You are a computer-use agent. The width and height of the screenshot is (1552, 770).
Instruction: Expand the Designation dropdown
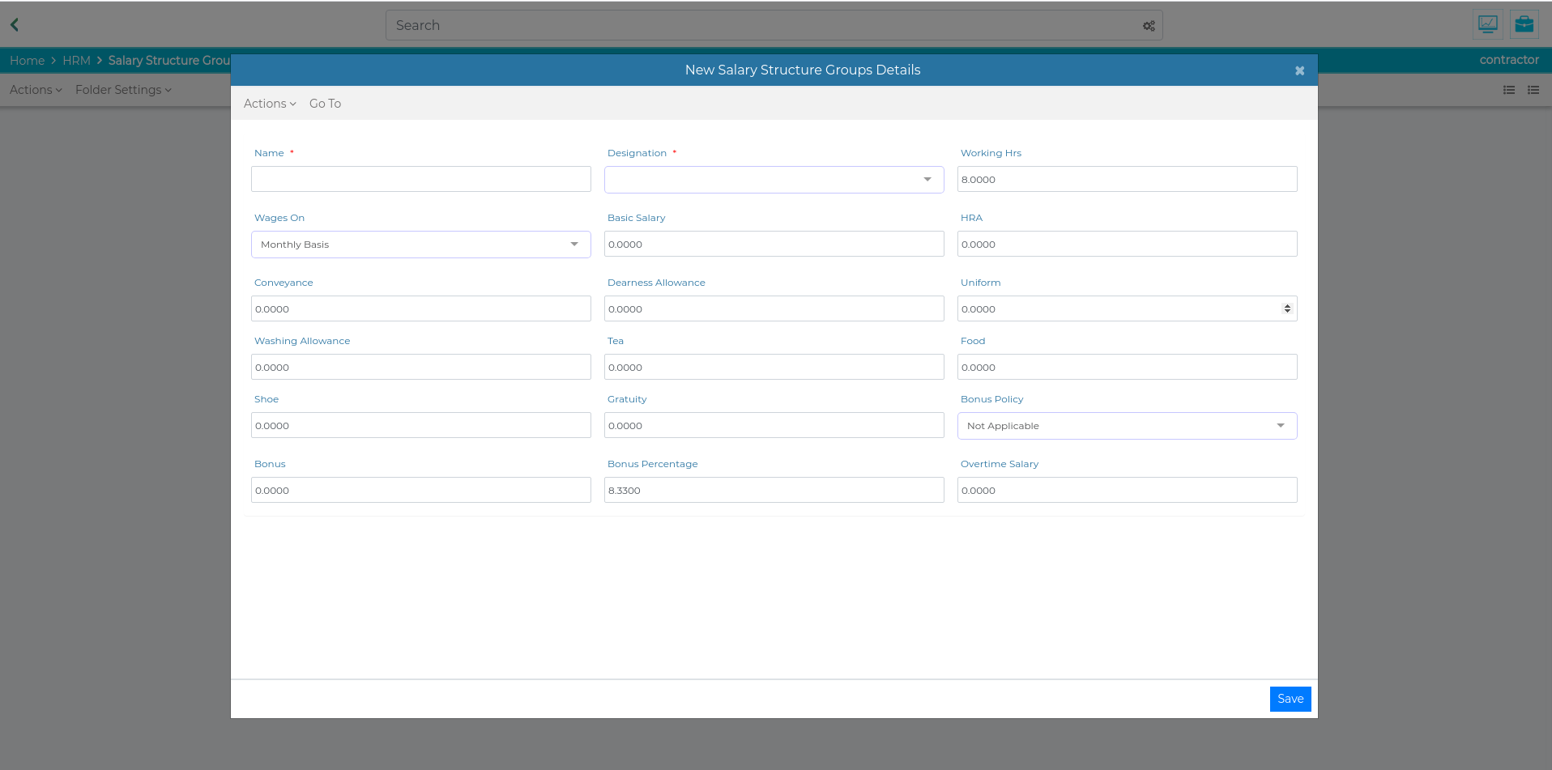(x=774, y=180)
